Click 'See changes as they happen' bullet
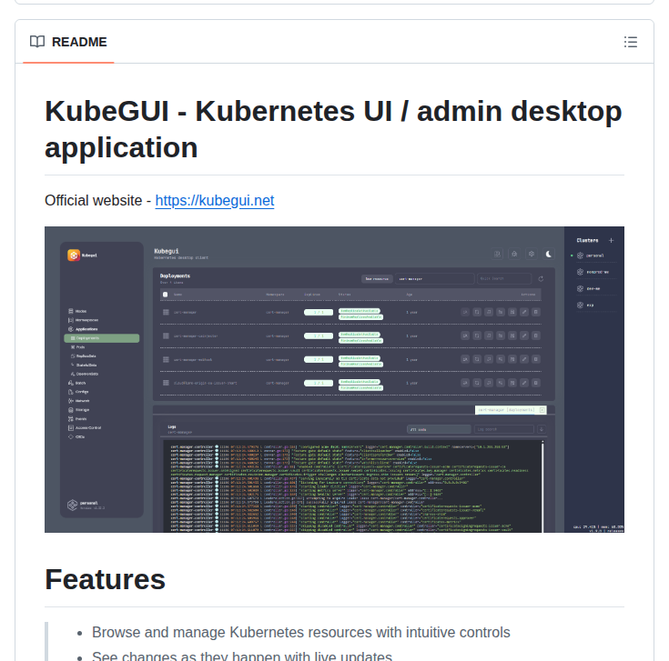Image resolution: width=669 pixels, height=661 pixels. pyautogui.click(x=242, y=656)
